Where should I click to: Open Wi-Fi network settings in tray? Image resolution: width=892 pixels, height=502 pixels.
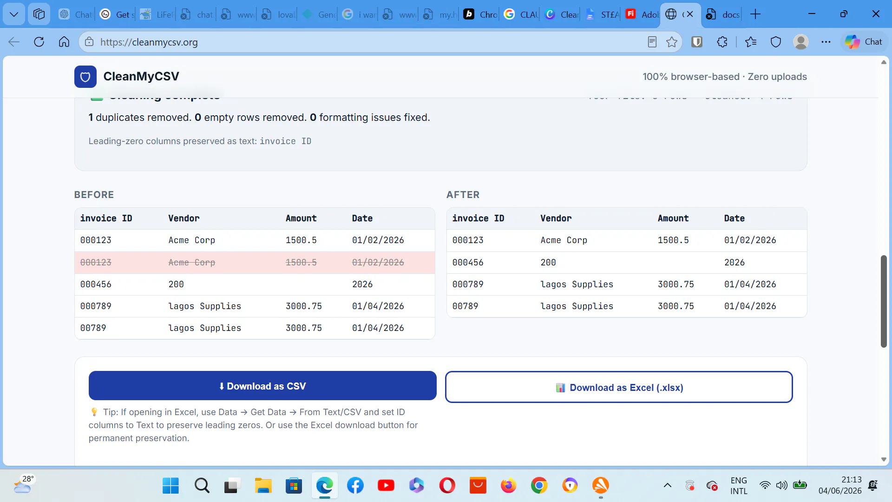(764, 486)
